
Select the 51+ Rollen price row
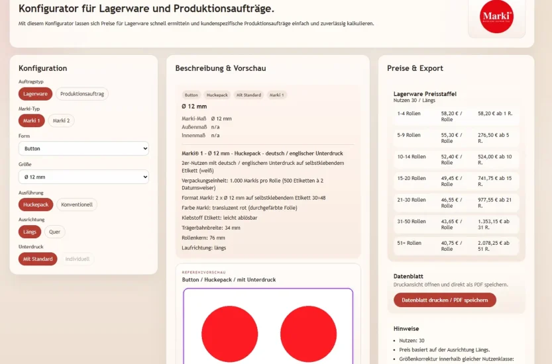tap(456, 246)
